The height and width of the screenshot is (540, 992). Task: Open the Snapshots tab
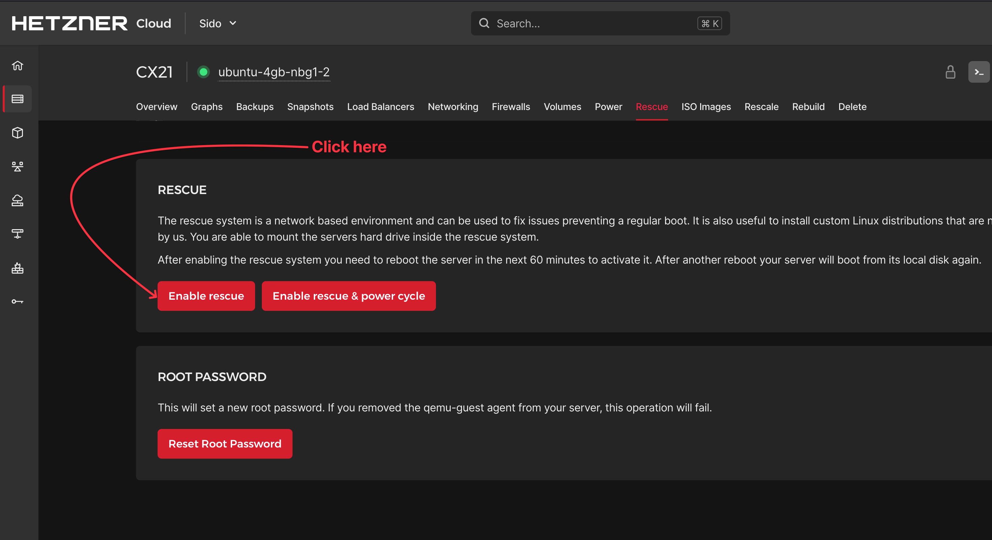pos(310,106)
